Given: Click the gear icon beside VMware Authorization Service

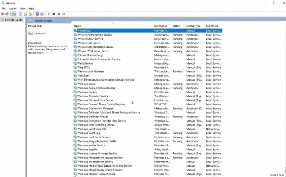Looking at the screenshot, I should pos(75,35).
